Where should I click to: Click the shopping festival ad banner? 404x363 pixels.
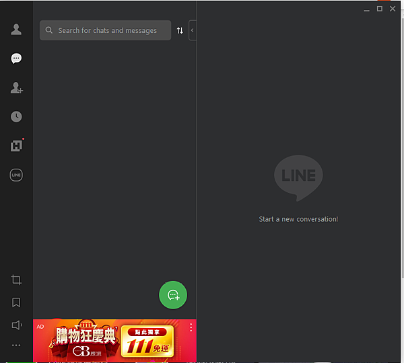[x=114, y=341]
